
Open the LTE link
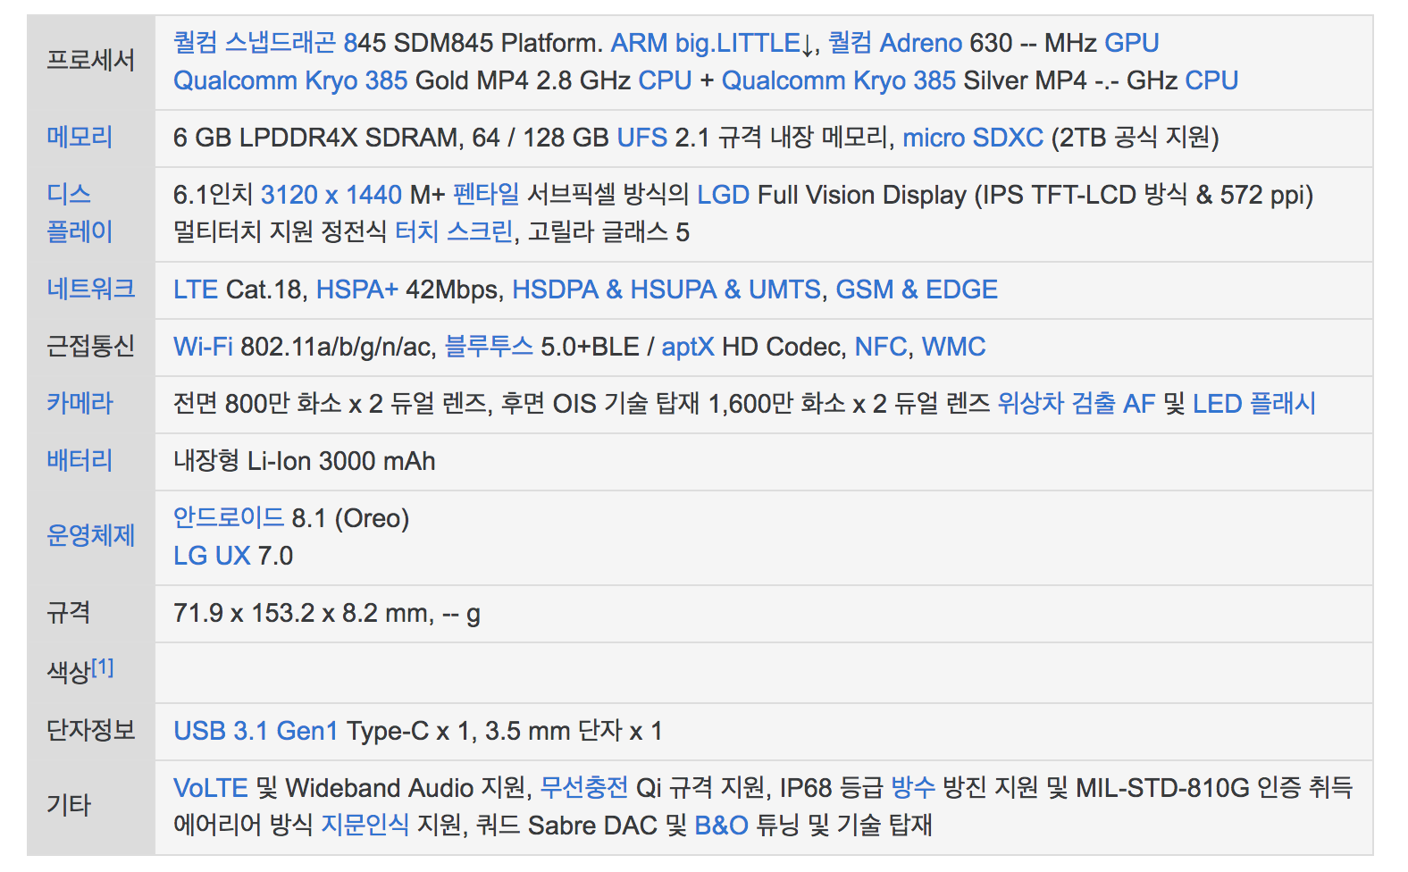coord(196,289)
